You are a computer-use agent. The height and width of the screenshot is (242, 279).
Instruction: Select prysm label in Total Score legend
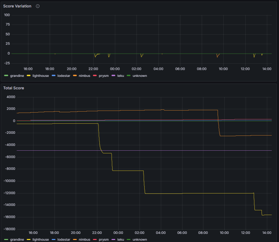pos(103,239)
